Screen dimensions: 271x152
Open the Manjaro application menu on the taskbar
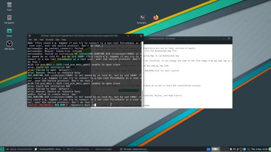2,149
